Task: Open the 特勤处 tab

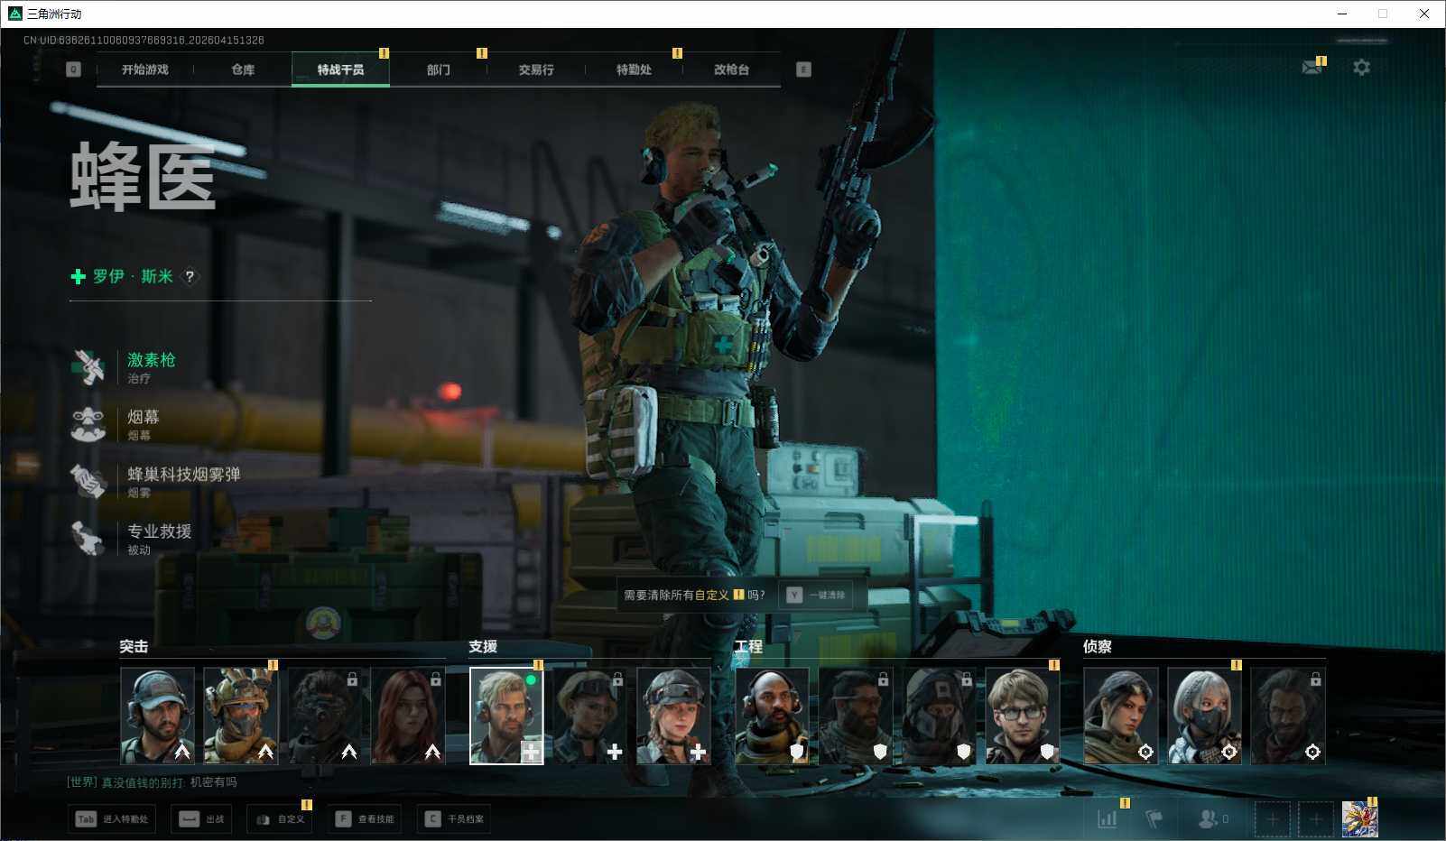Action: (x=634, y=69)
